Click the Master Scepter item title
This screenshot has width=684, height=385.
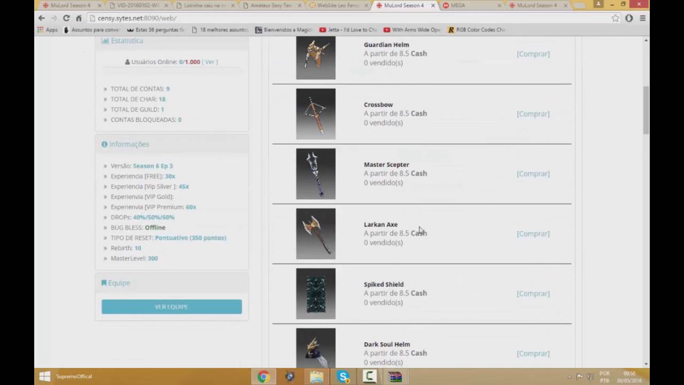point(386,165)
